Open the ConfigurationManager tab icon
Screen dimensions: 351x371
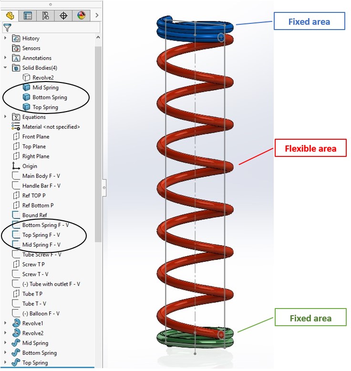pyautogui.click(x=45, y=15)
